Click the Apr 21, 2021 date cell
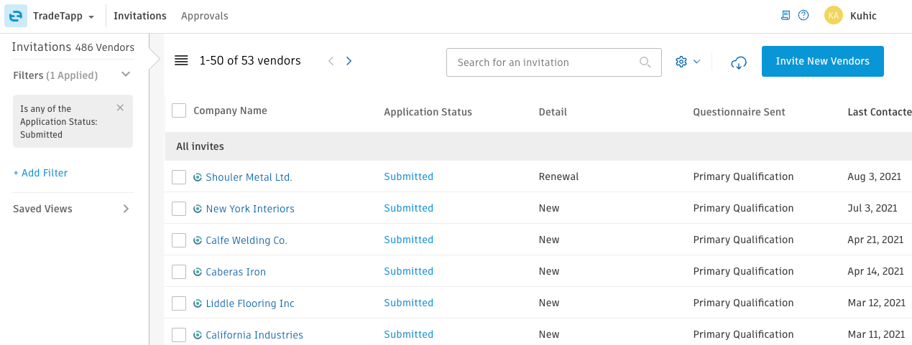 coord(875,240)
